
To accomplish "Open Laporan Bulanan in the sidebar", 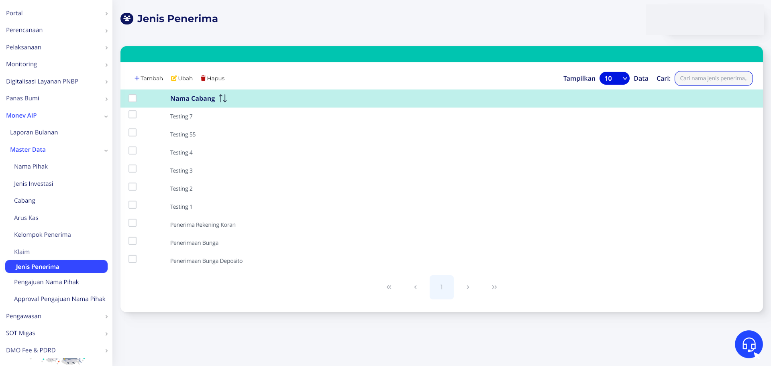I will (x=34, y=132).
